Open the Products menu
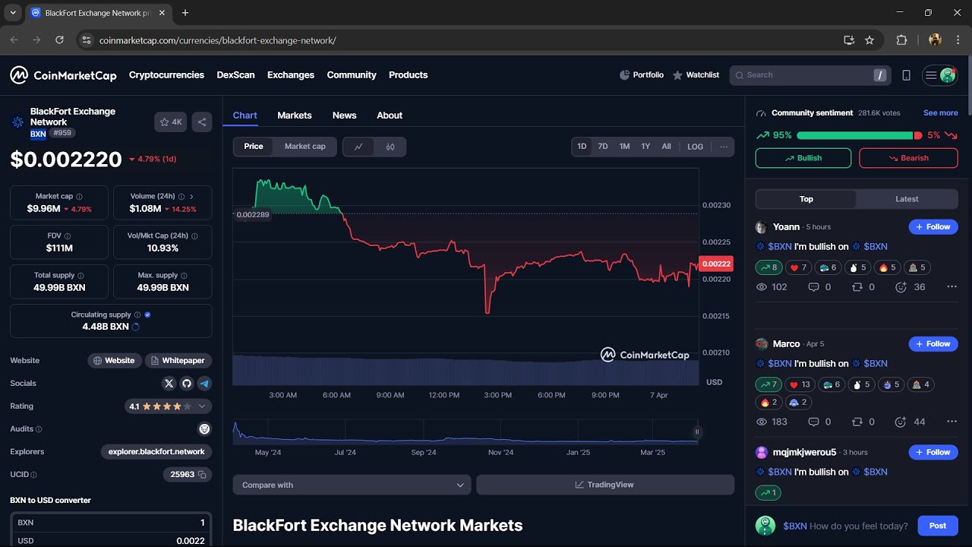This screenshot has width=972, height=547. (409, 75)
